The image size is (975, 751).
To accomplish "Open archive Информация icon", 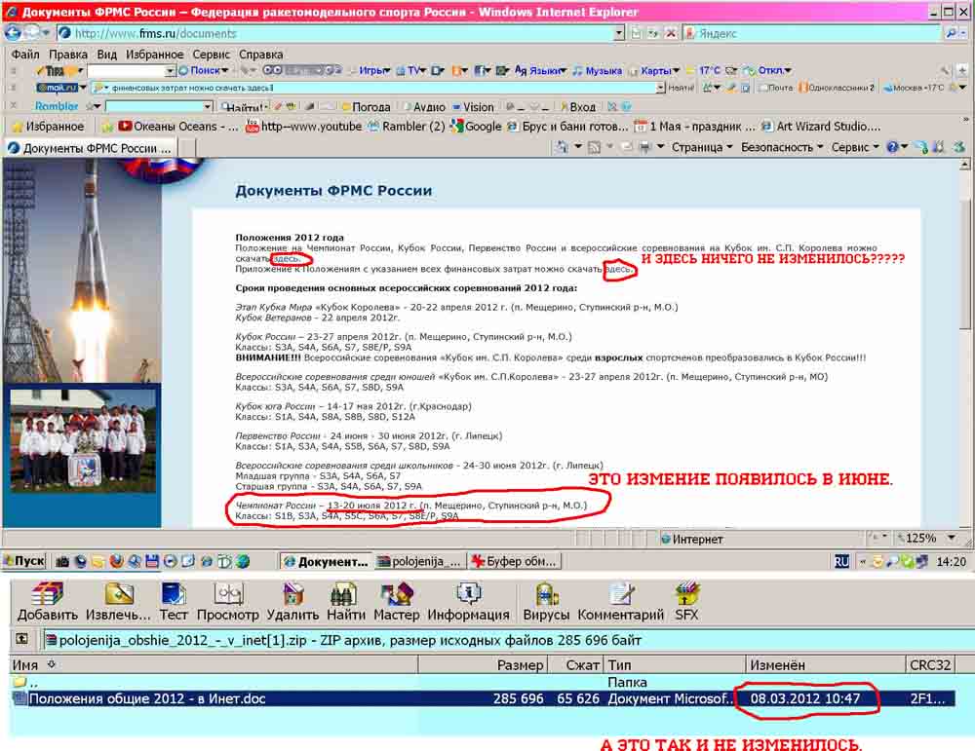I will (x=468, y=594).
